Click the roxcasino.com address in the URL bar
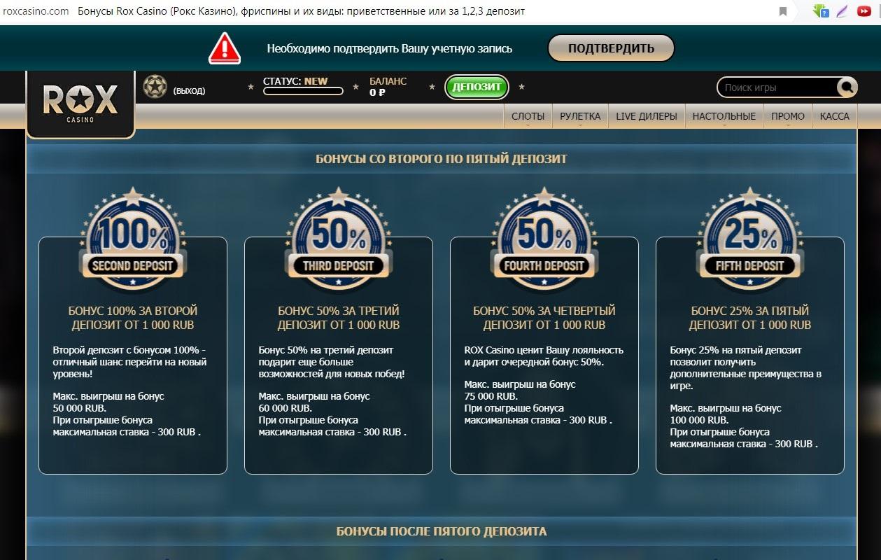Screen dimensions: 881x560 click(x=35, y=11)
